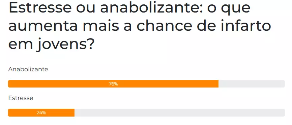The height and width of the screenshot is (125, 292).
Task: Click the gray remainder of Anabolizante bar
Action: pyautogui.click(x=252, y=84)
